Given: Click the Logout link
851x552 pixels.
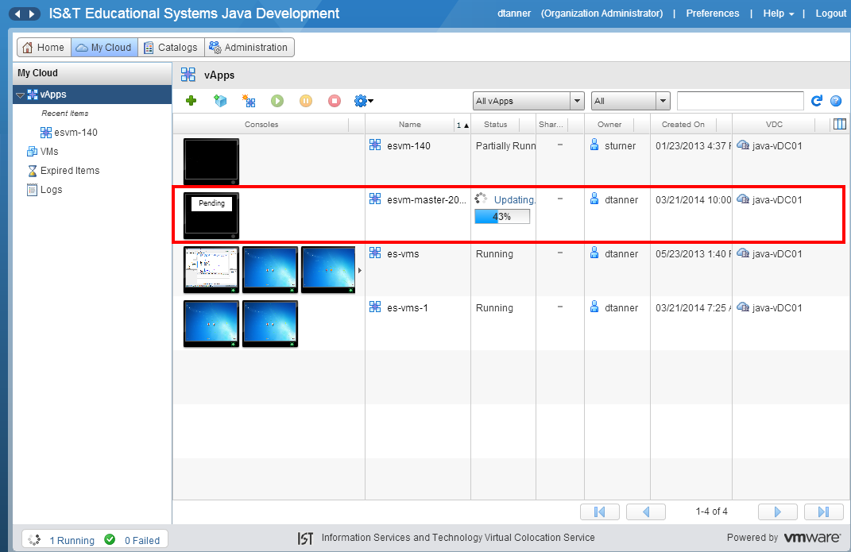Looking at the screenshot, I should (830, 14).
